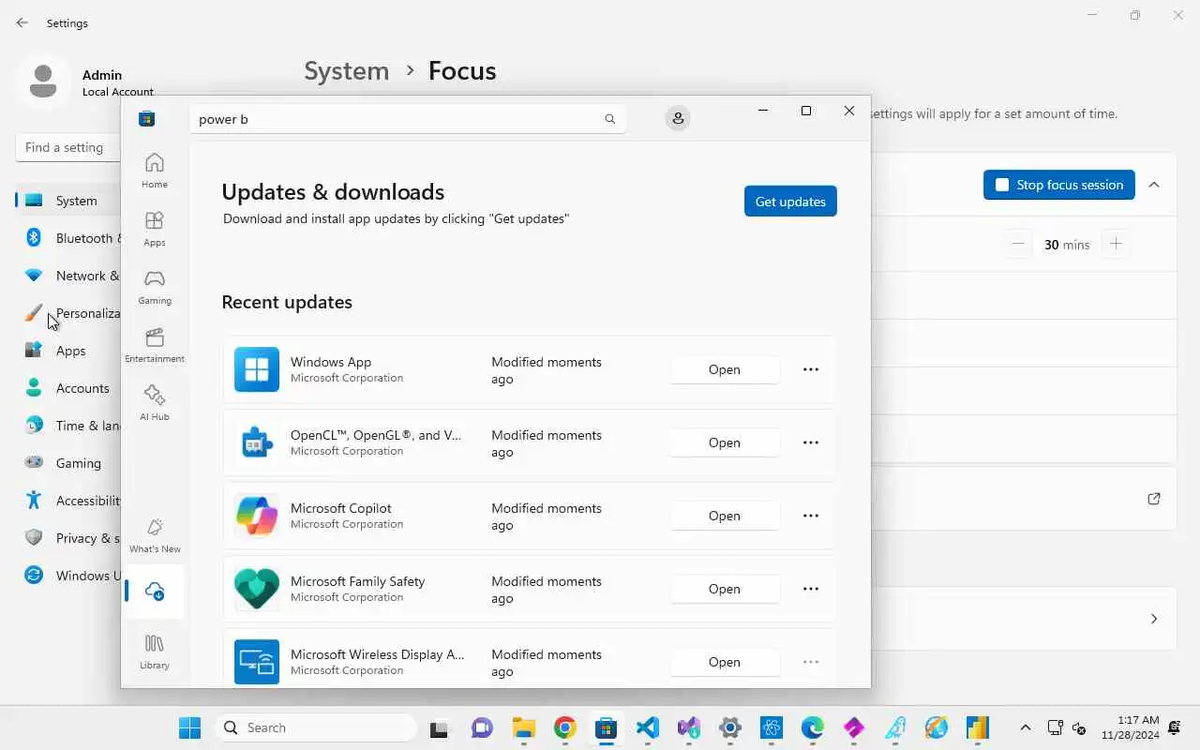
Task: Click Get updates button
Action: coord(790,202)
